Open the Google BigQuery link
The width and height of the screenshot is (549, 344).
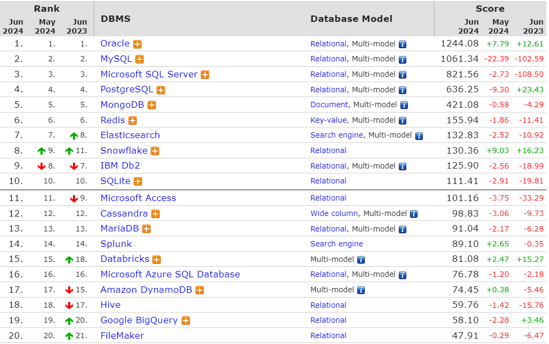pos(139,320)
